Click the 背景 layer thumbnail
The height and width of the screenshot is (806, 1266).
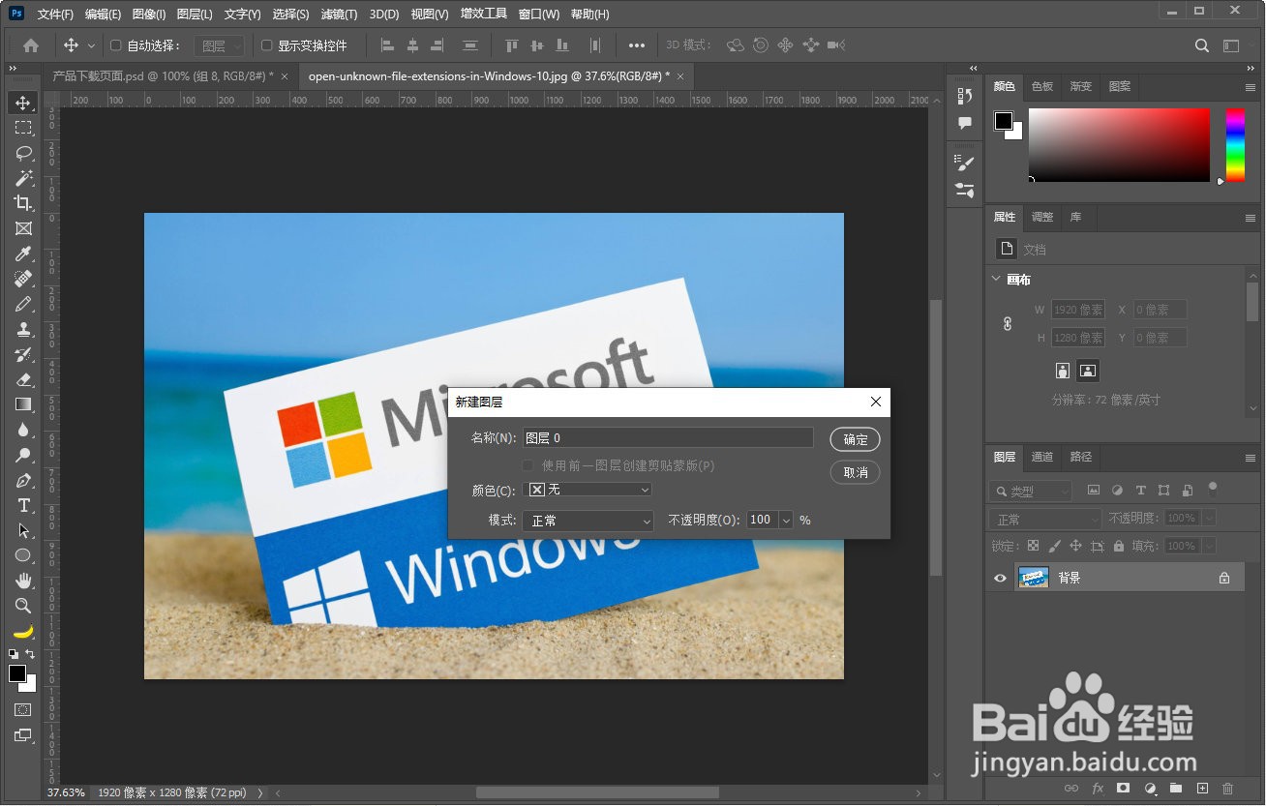coord(1034,578)
